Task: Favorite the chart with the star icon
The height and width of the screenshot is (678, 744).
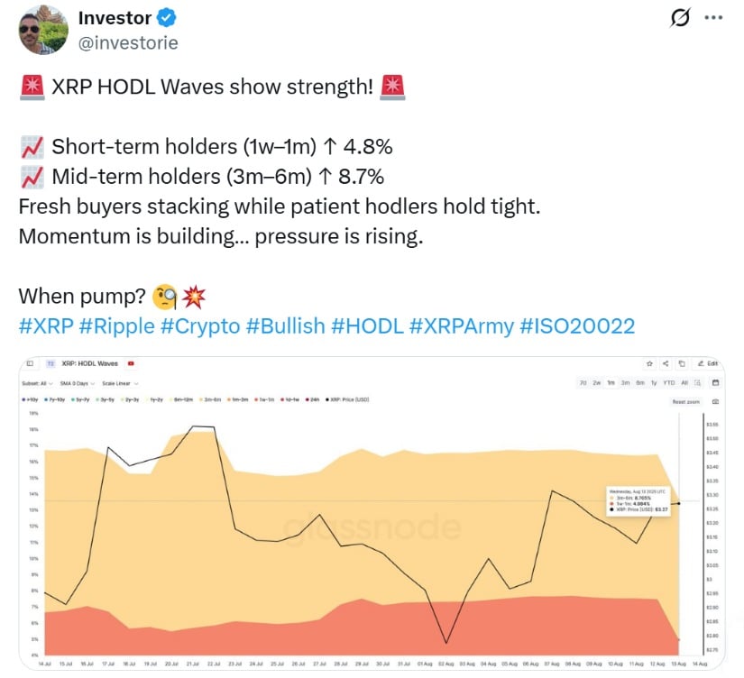Action: pos(649,363)
